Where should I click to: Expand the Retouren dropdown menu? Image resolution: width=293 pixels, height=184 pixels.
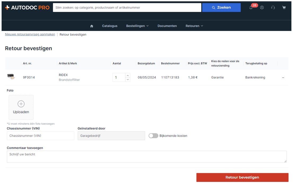194,26
